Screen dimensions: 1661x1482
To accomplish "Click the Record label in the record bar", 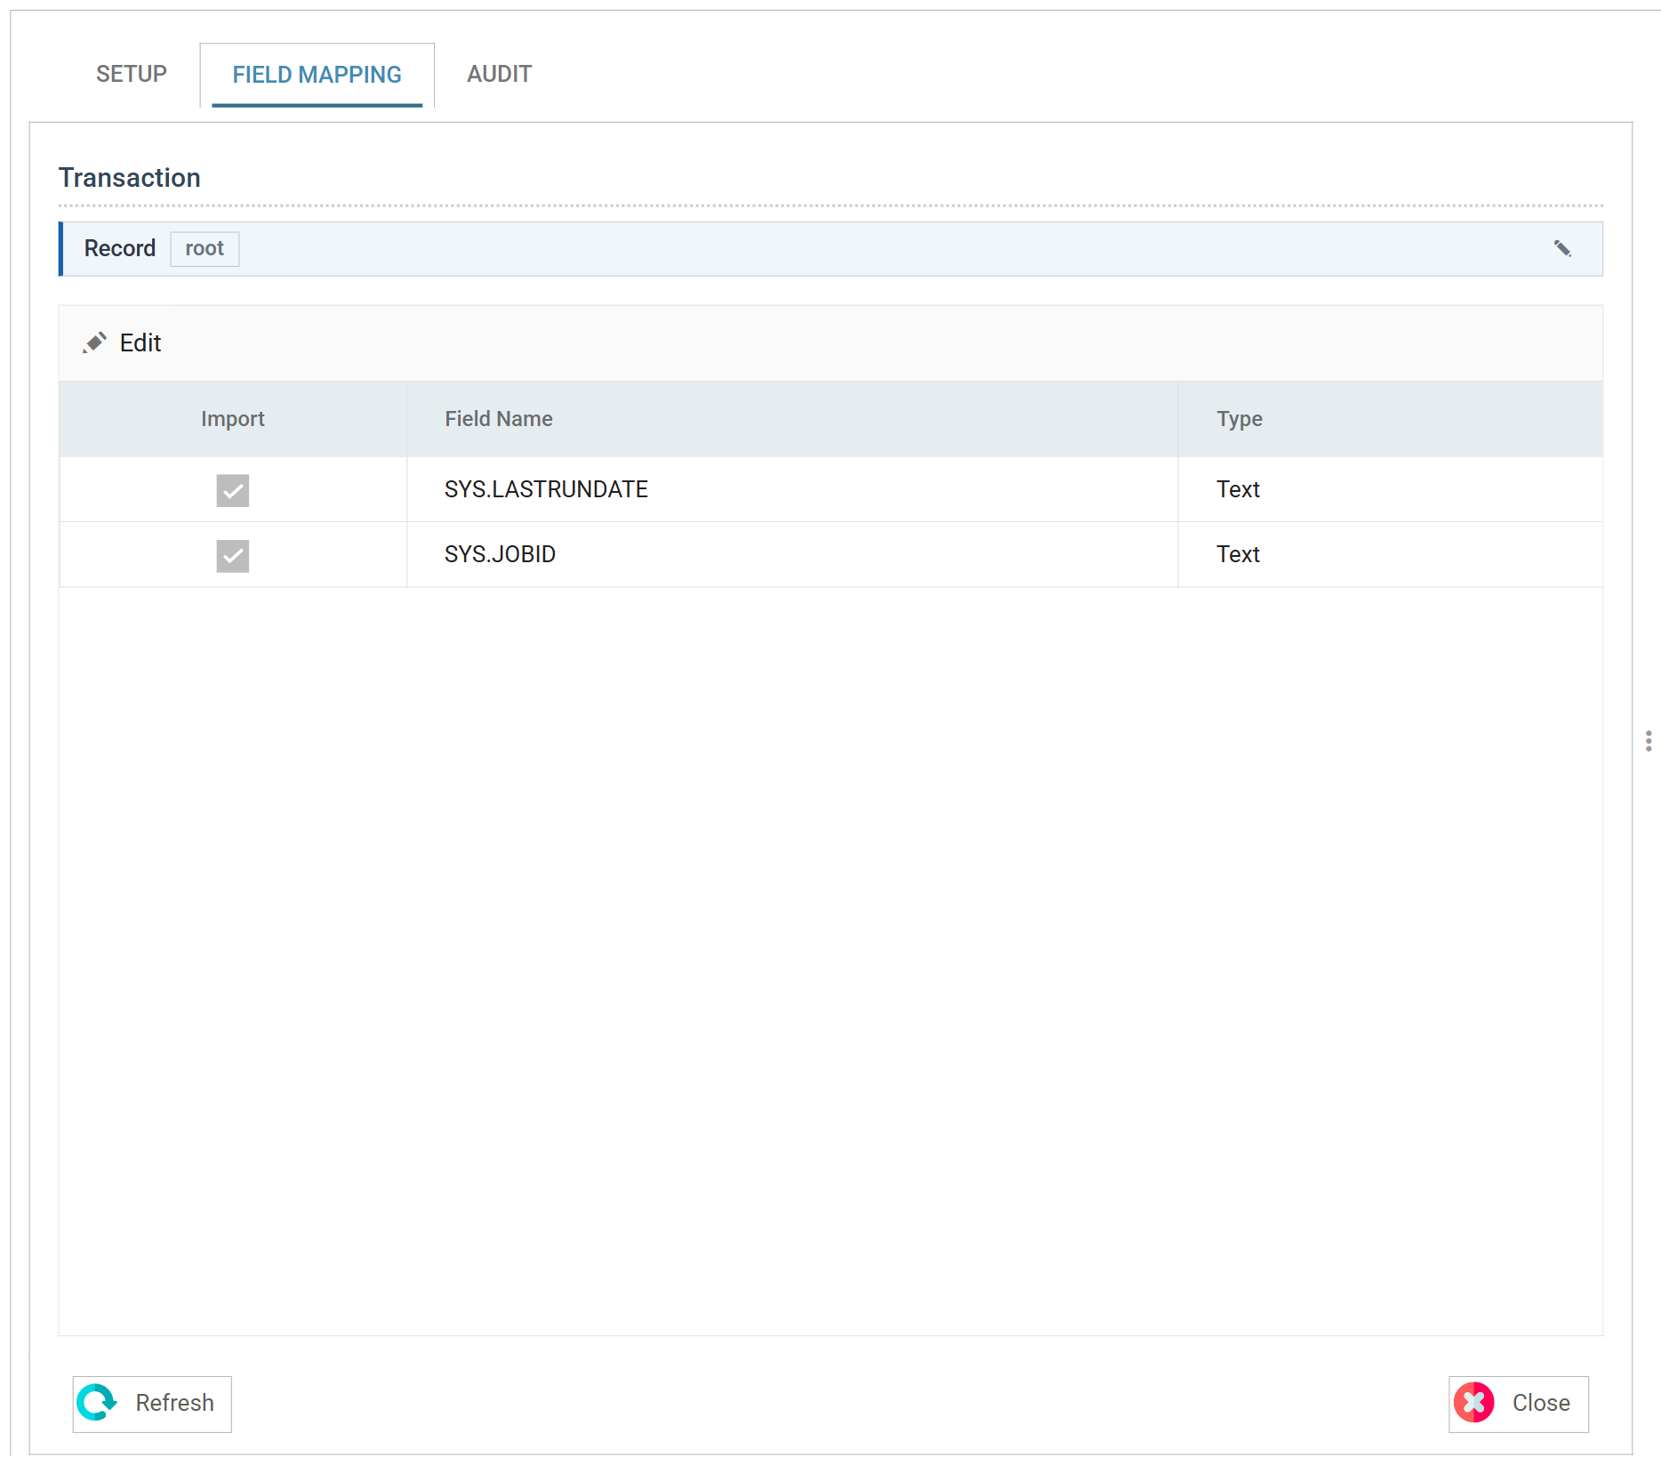I will click(x=120, y=248).
